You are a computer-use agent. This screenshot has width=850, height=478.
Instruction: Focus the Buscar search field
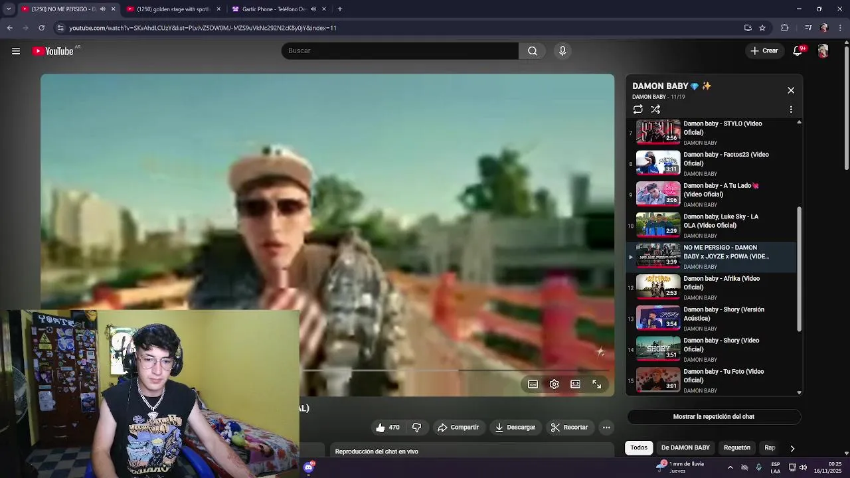400,51
